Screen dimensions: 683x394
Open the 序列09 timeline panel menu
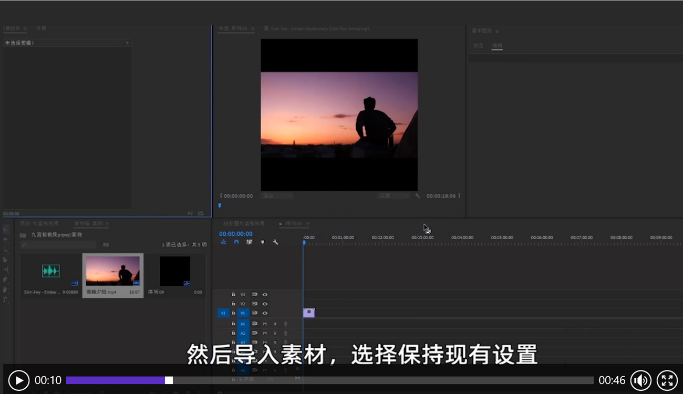click(x=307, y=224)
